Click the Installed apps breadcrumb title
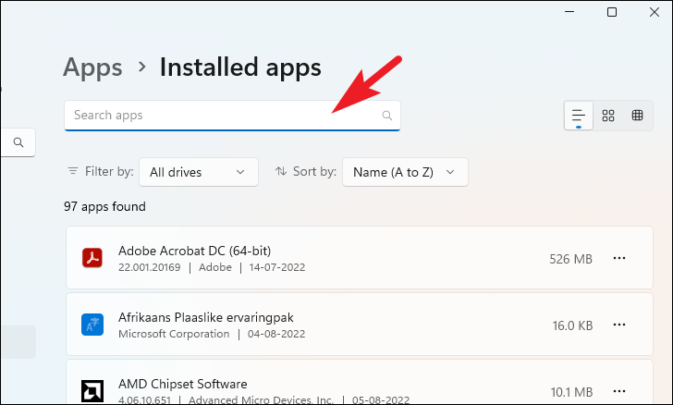 coord(240,67)
